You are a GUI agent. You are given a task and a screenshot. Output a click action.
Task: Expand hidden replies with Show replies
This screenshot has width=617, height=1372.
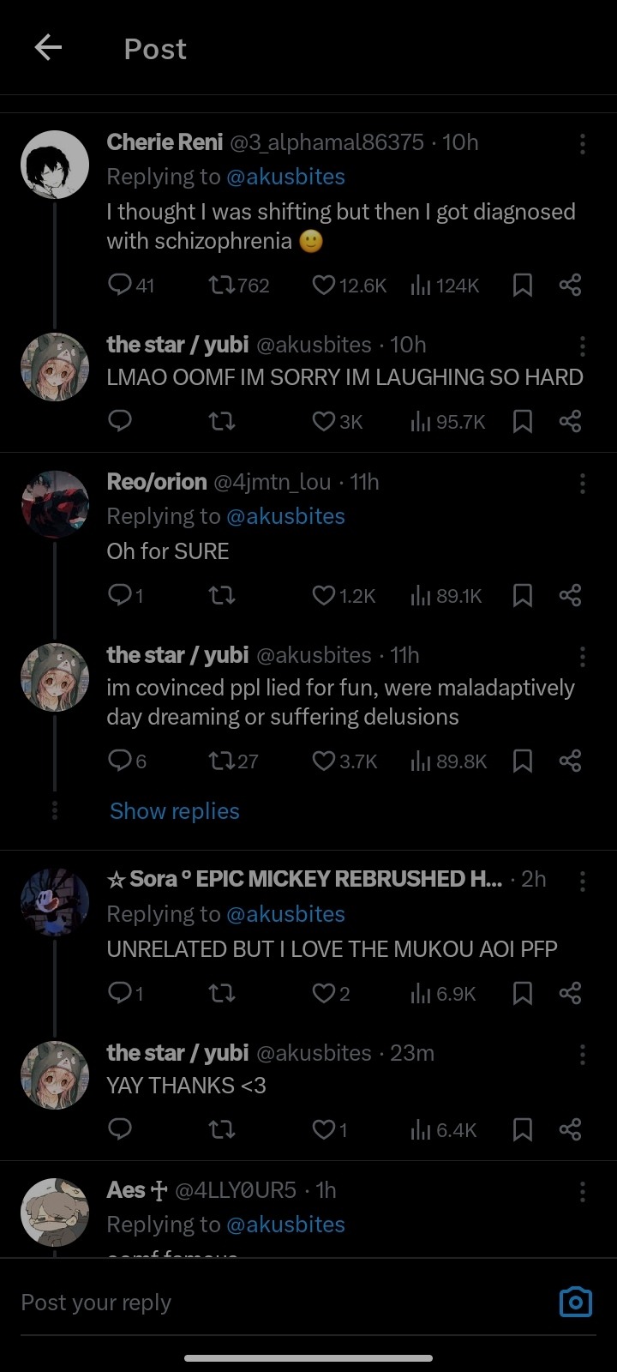[175, 811]
